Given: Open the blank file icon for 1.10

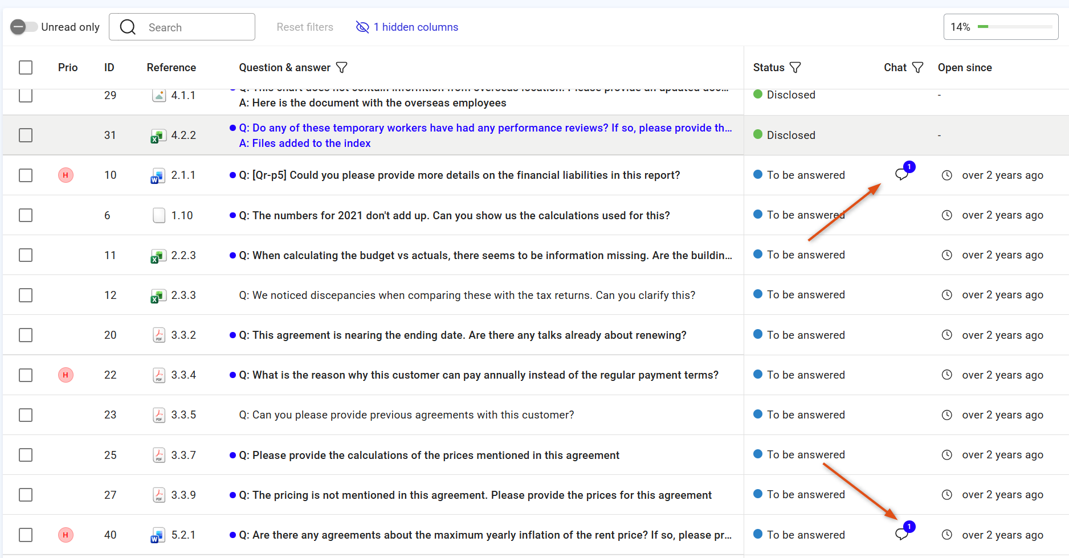Looking at the screenshot, I should click(x=159, y=215).
